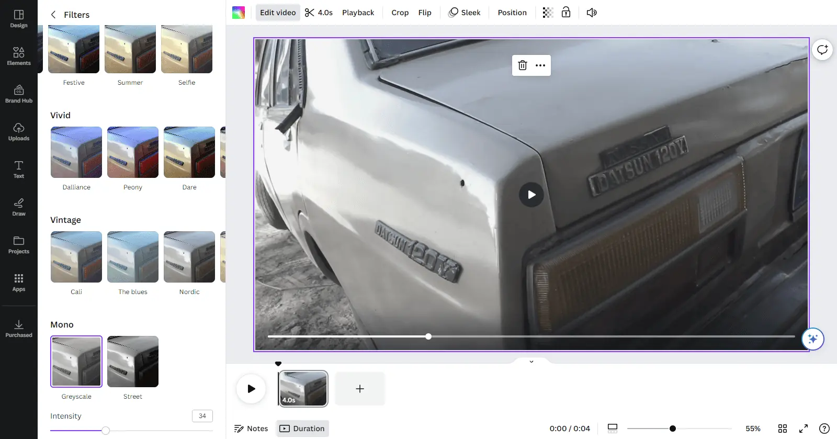837x439 pixels.
Task: Open the Uploads panel
Action: [x=19, y=131]
